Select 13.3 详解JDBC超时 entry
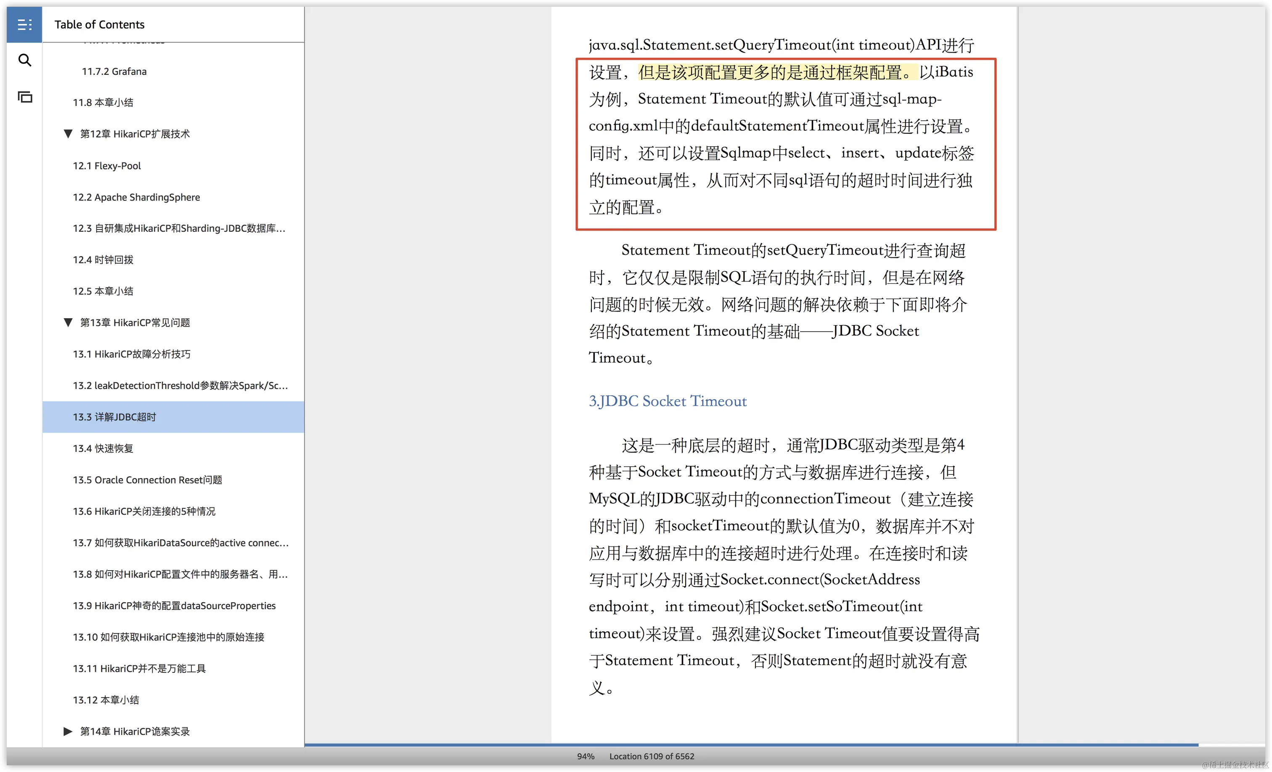 point(114,417)
